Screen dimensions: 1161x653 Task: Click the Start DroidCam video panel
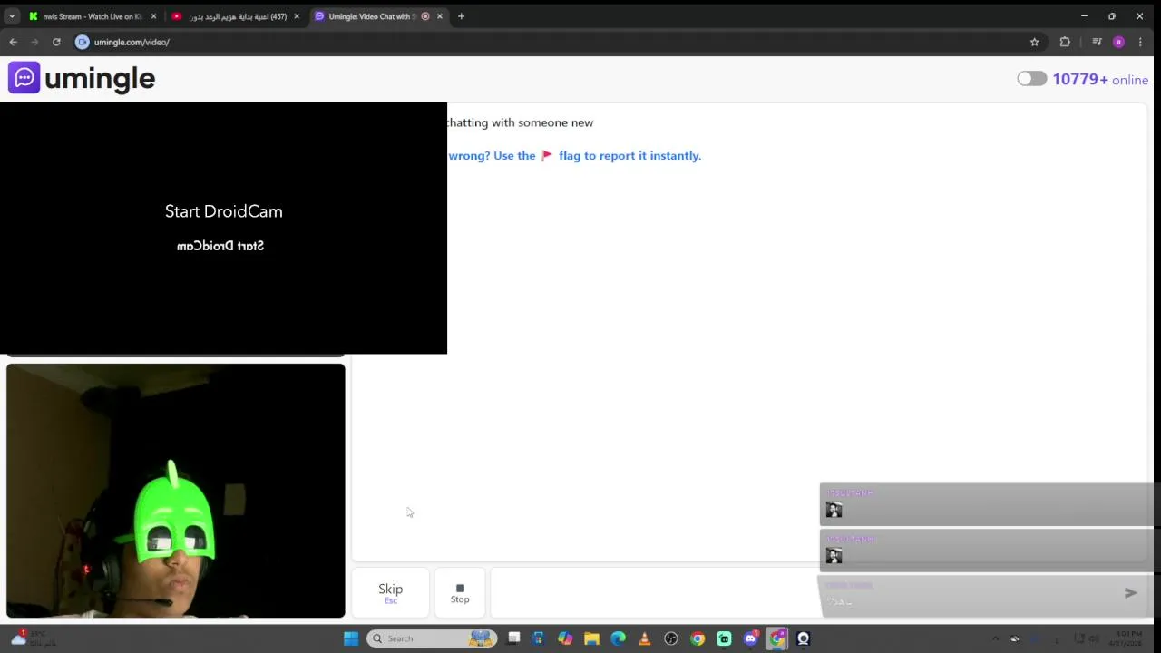pyautogui.click(x=223, y=228)
